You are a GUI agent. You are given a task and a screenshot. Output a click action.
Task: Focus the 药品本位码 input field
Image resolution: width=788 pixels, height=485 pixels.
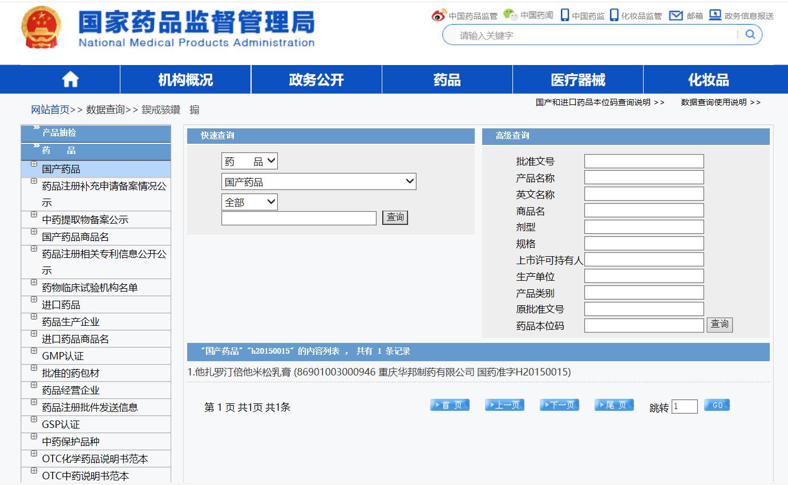(644, 325)
